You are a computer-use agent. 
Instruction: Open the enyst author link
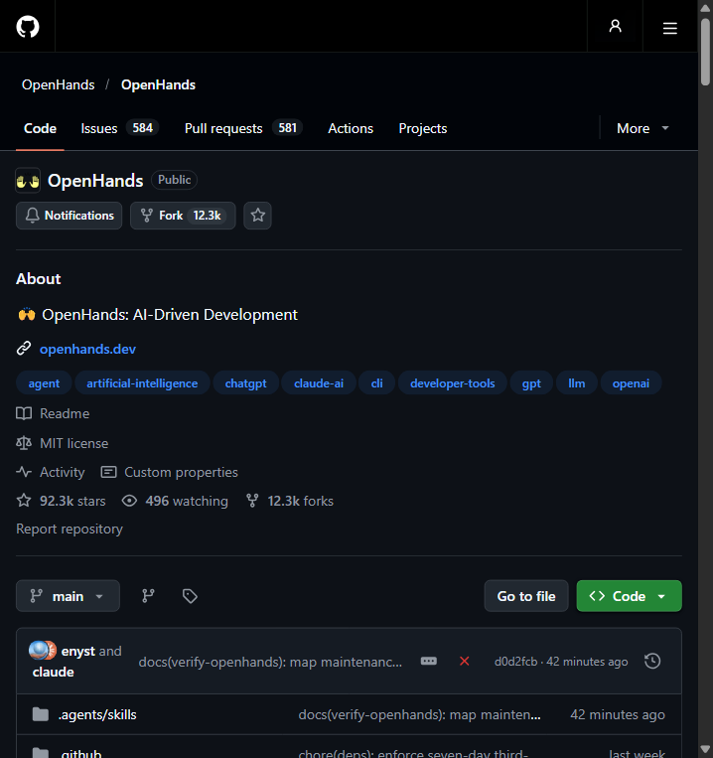point(77,651)
